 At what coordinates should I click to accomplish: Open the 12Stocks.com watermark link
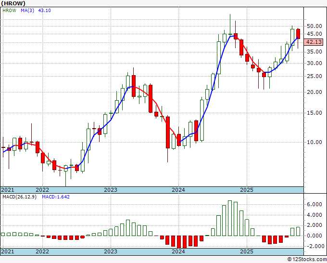click(x=306, y=259)
